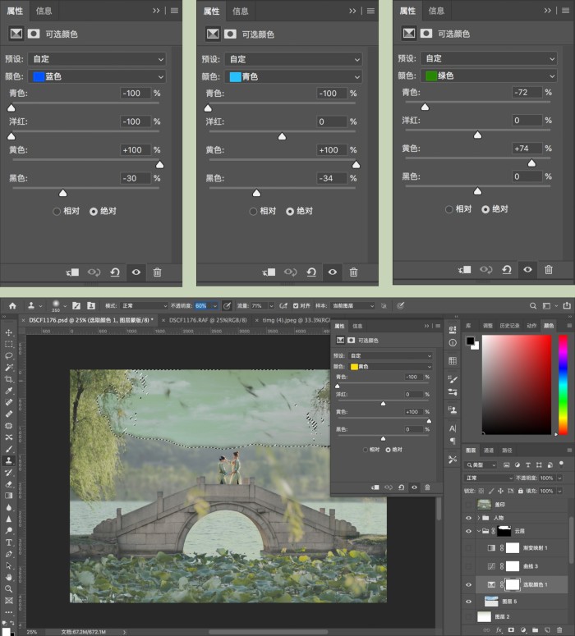Click the hue spectrum strip
Image resolution: width=575 pixels, height=636 pixels.
[563, 385]
